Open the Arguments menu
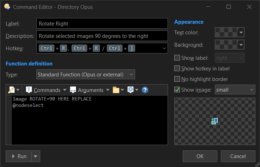 point(91,90)
